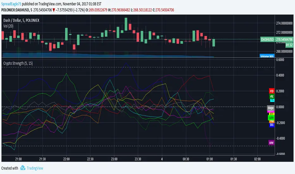295x174 pixels.
Task: Click the low value L:268.50118122
Action: pos(141,10)
